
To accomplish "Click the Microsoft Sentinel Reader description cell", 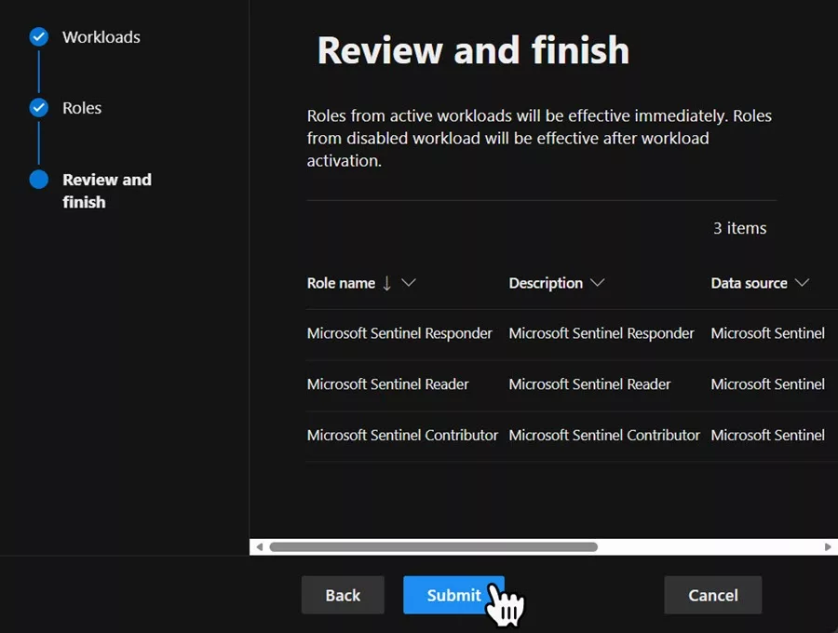I will click(589, 384).
